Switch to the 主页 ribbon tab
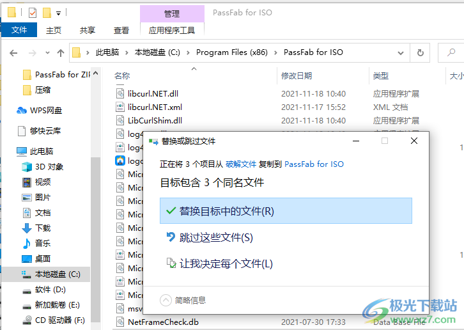 pyautogui.click(x=54, y=30)
